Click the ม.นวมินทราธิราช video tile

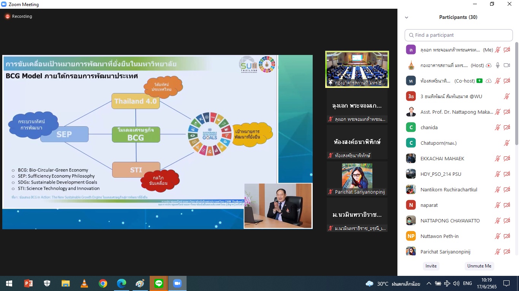coord(357,215)
